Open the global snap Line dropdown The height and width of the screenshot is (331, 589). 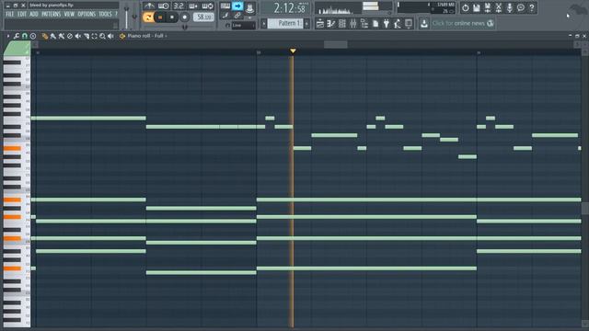click(x=243, y=26)
